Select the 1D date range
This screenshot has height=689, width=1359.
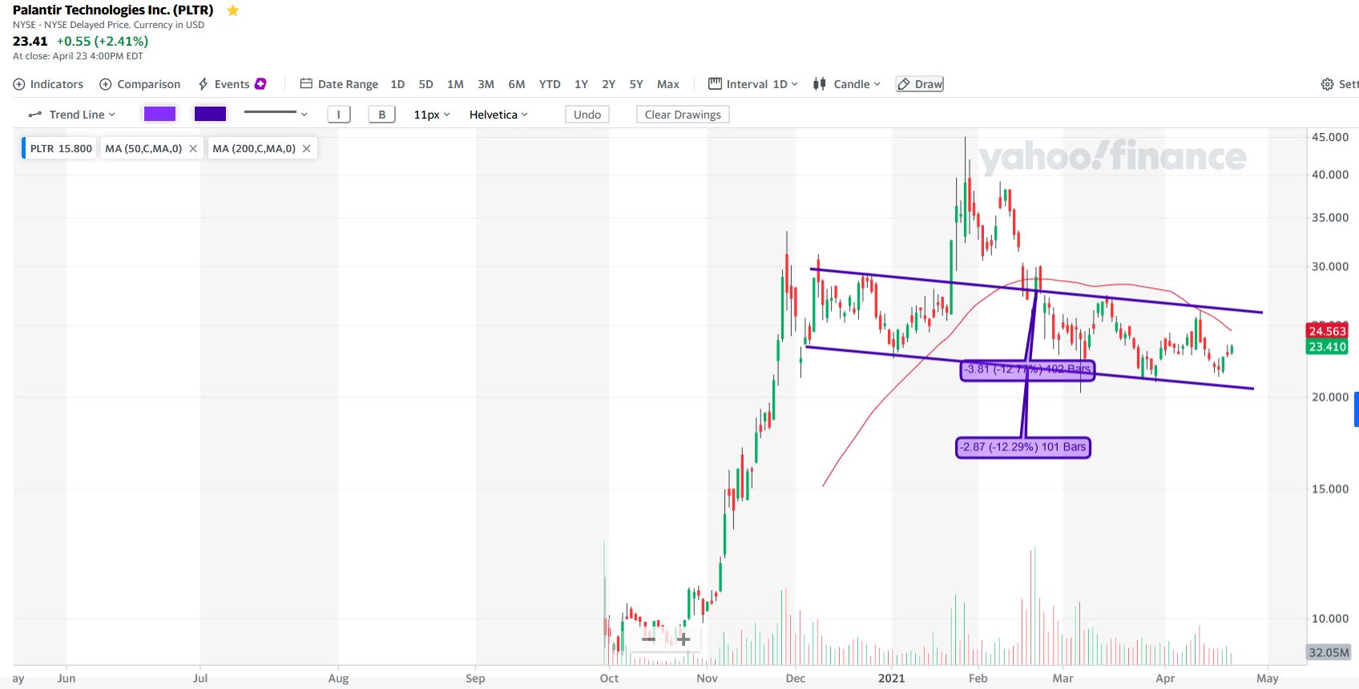tap(397, 84)
